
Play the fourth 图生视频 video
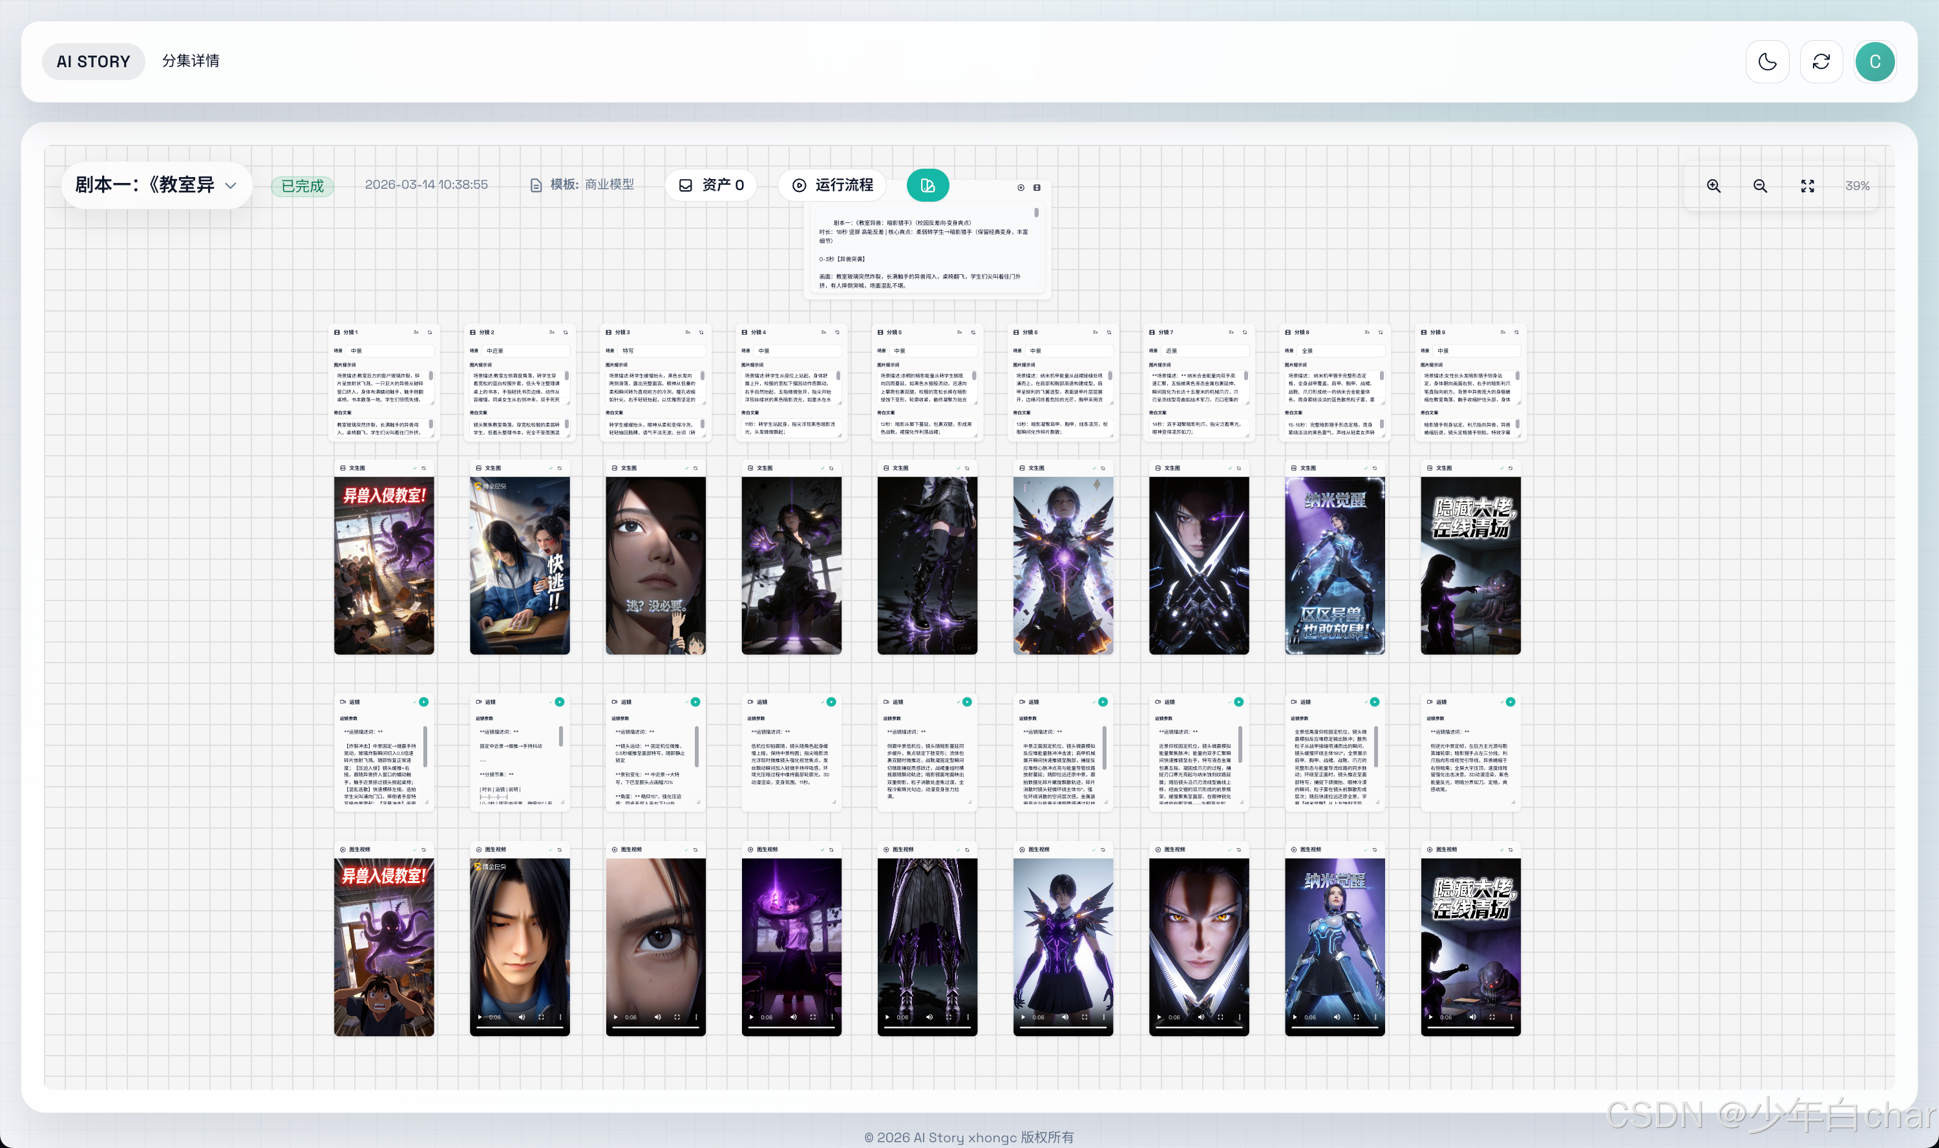(x=751, y=1017)
